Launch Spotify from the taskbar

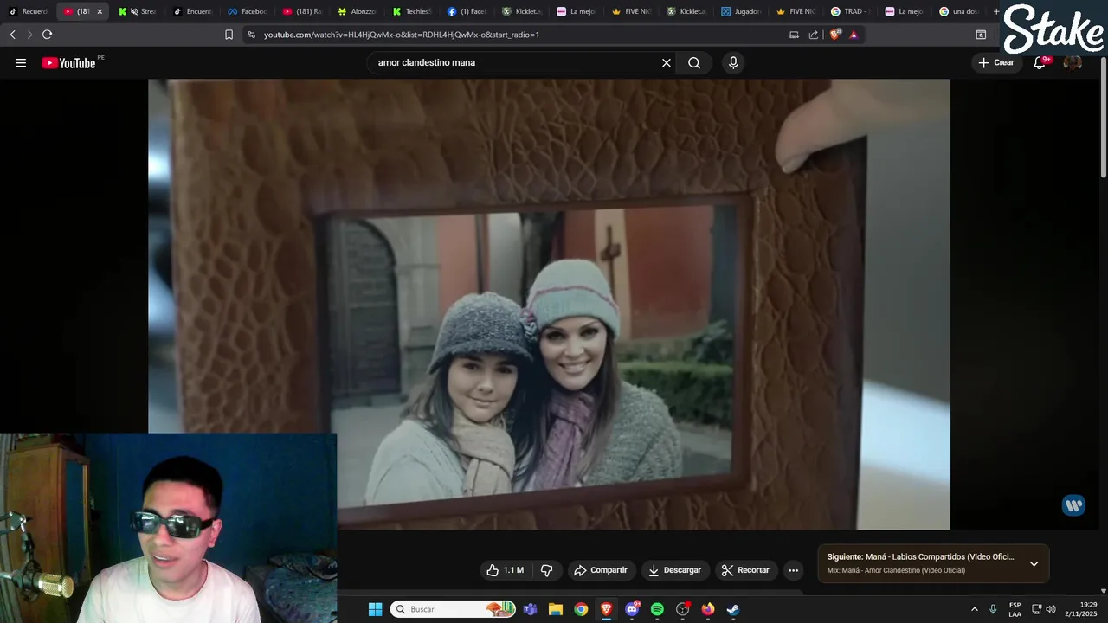pyautogui.click(x=657, y=609)
